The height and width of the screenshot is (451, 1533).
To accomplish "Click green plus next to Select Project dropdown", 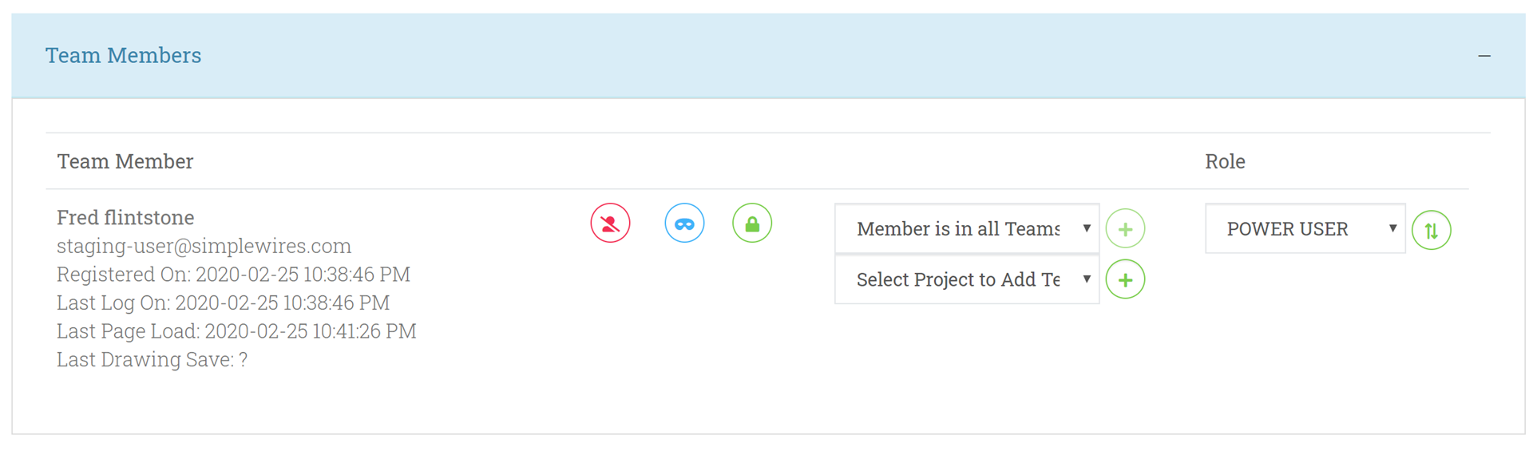I will click(1125, 279).
